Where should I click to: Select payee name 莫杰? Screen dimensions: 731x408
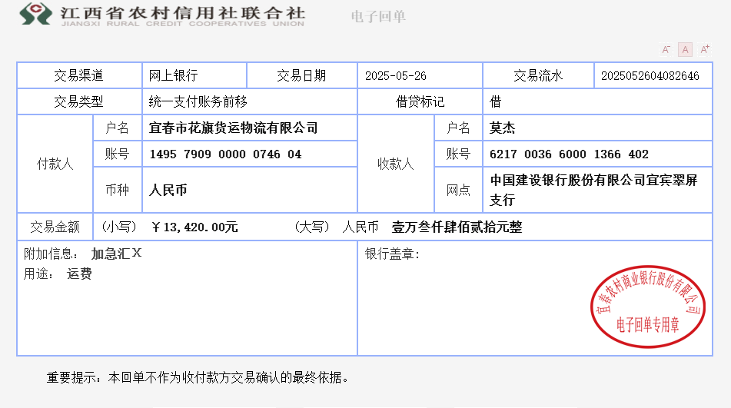(x=502, y=128)
